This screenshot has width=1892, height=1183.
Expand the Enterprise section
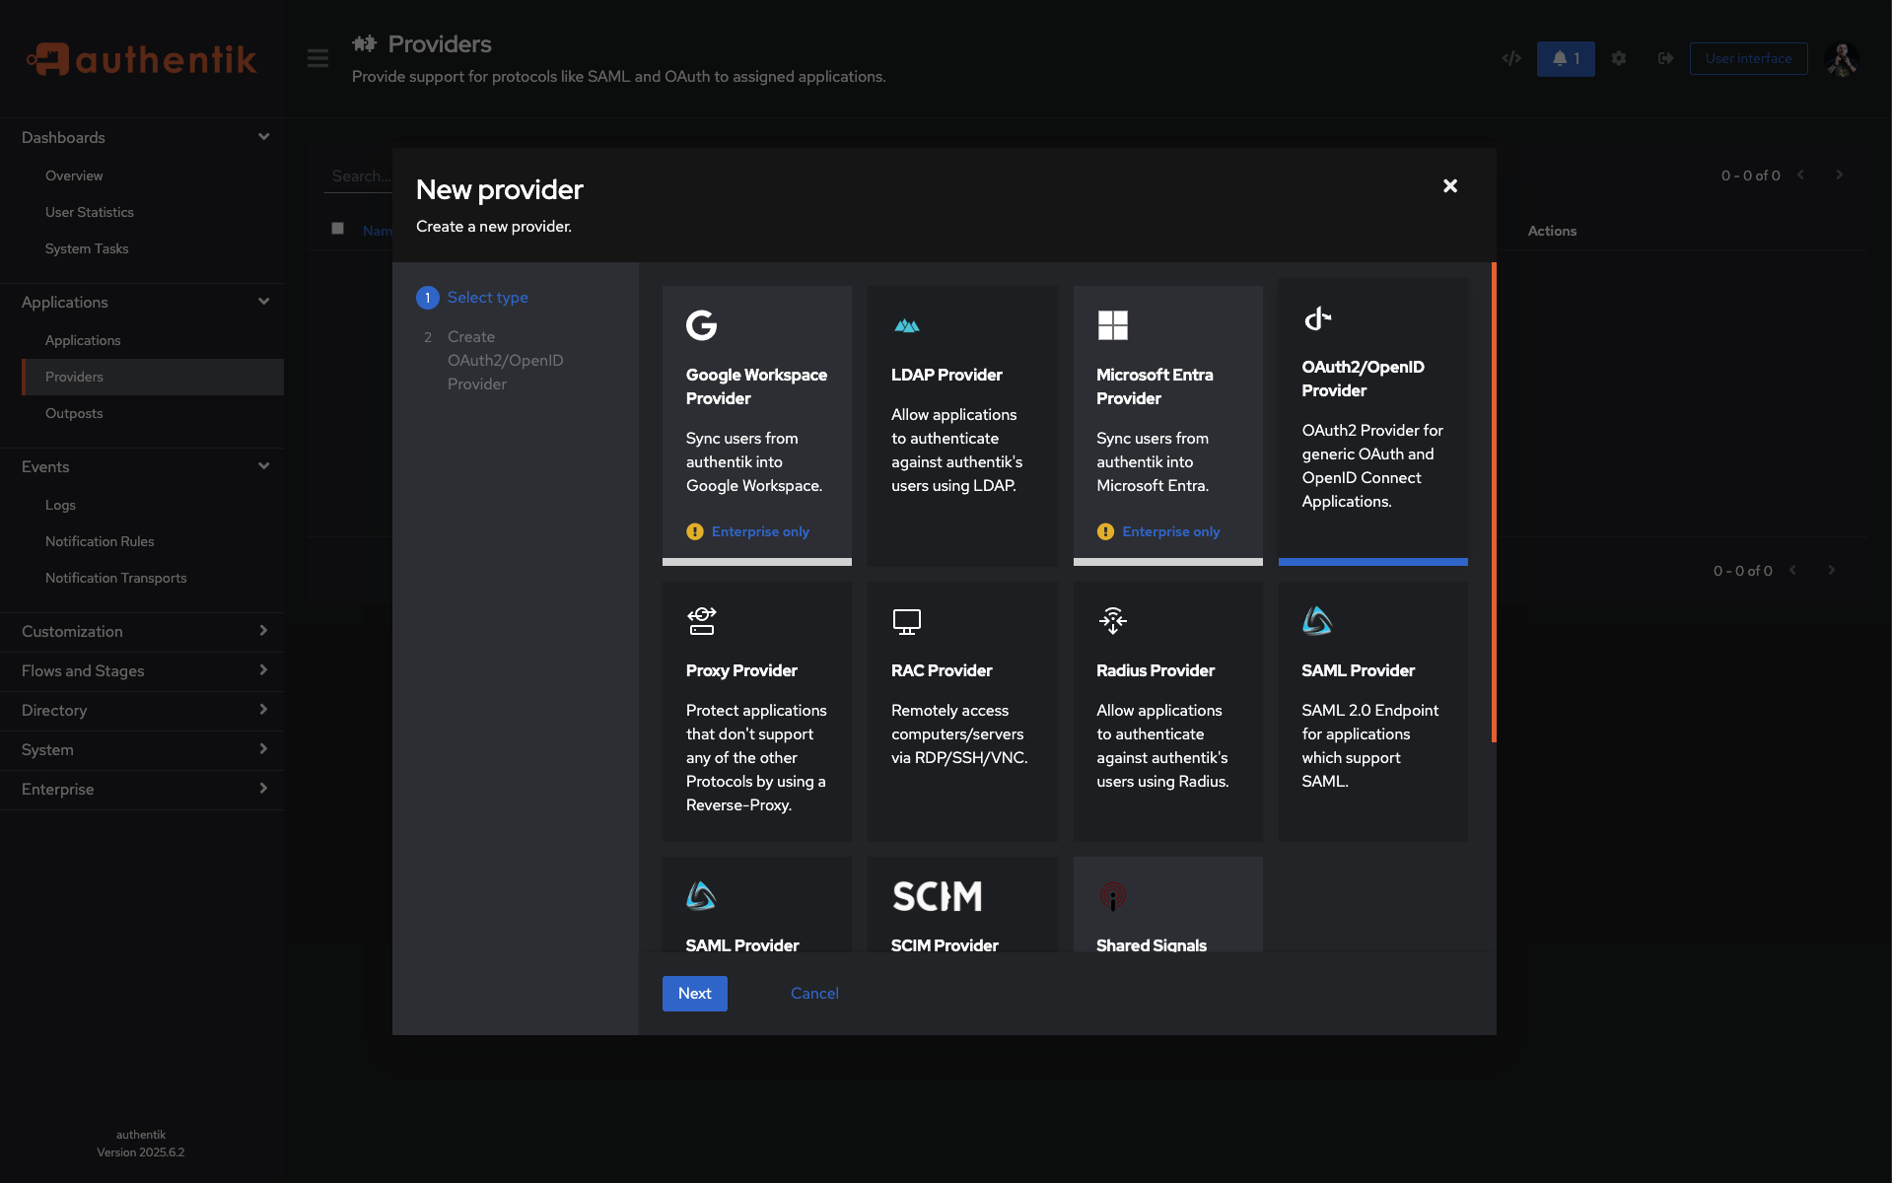pos(142,789)
